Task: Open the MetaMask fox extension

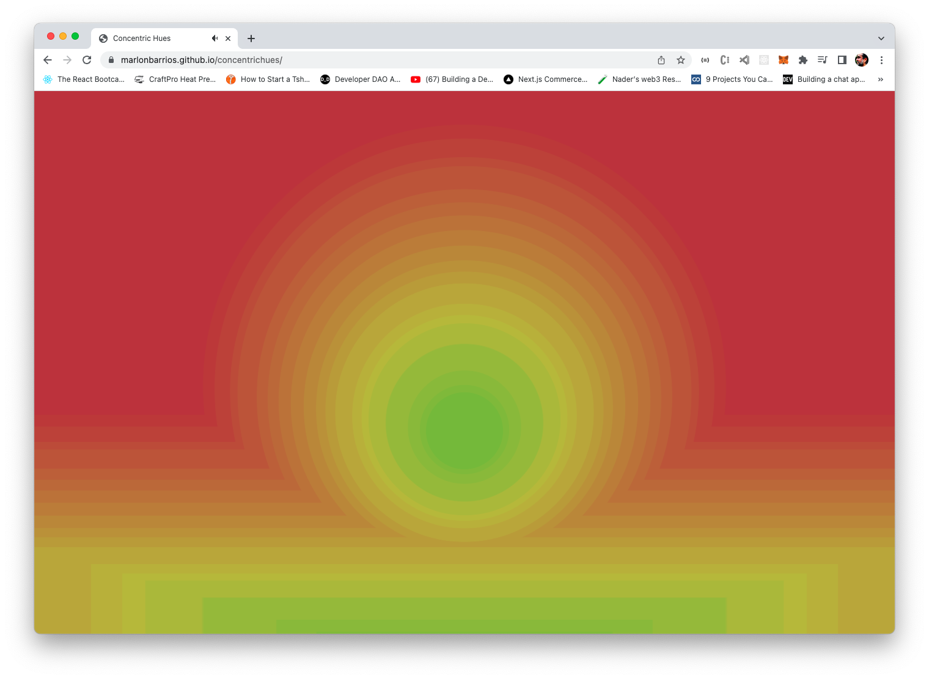Action: click(x=783, y=60)
